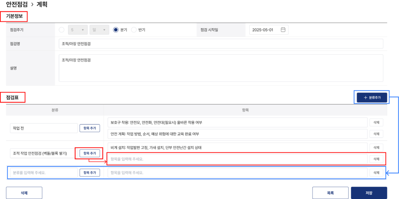
Task: Click the empty 분류를 입력해 주세요 field
Action: tap(44, 173)
